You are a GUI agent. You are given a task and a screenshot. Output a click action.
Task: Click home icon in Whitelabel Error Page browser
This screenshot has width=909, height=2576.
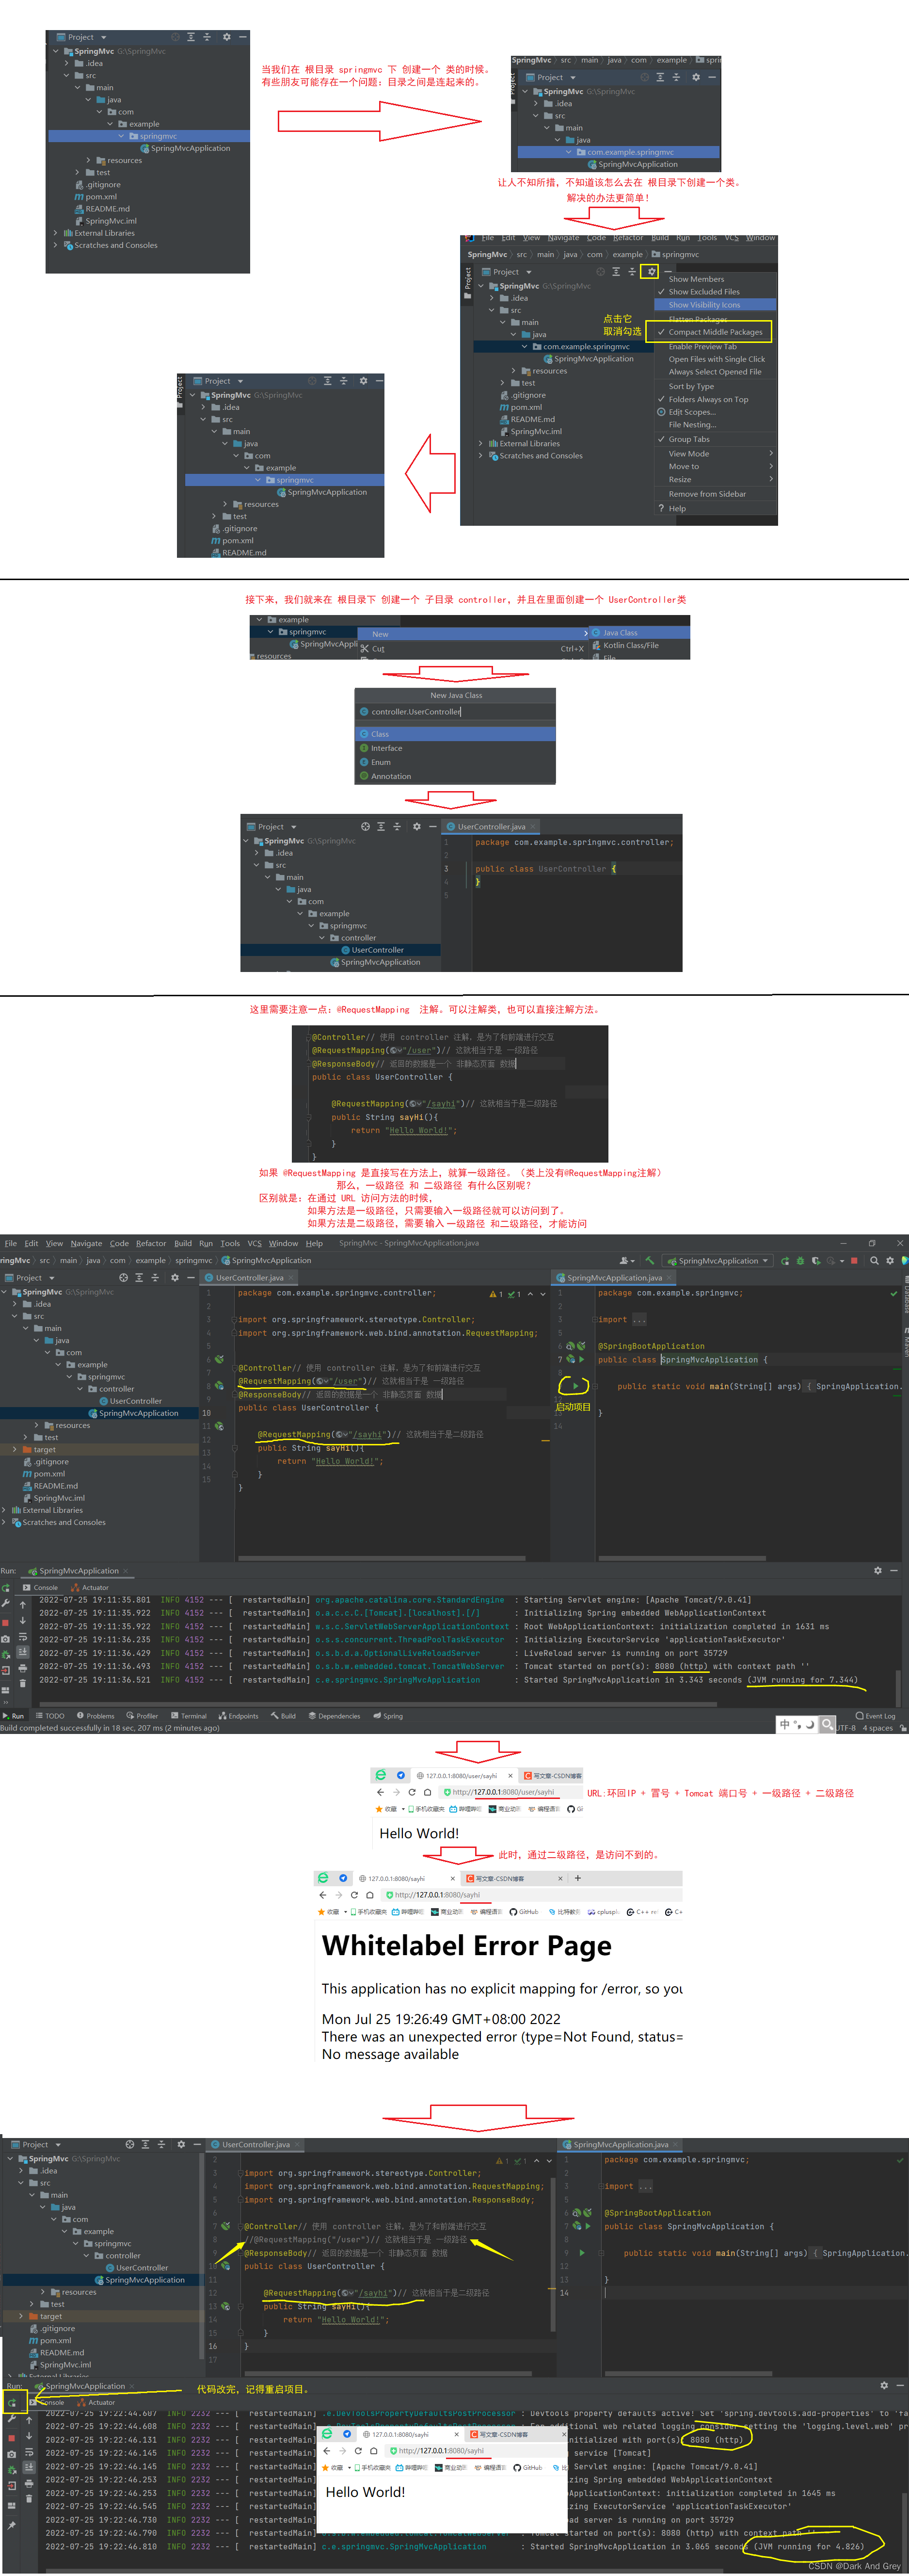click(370, 1894)
